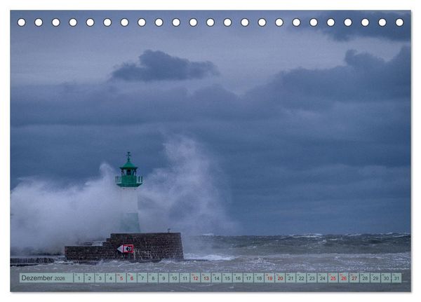Click the 'Dezember' month label
This screenshot has width=421, height=302.
pyautogui.click(x=37, y=278)
